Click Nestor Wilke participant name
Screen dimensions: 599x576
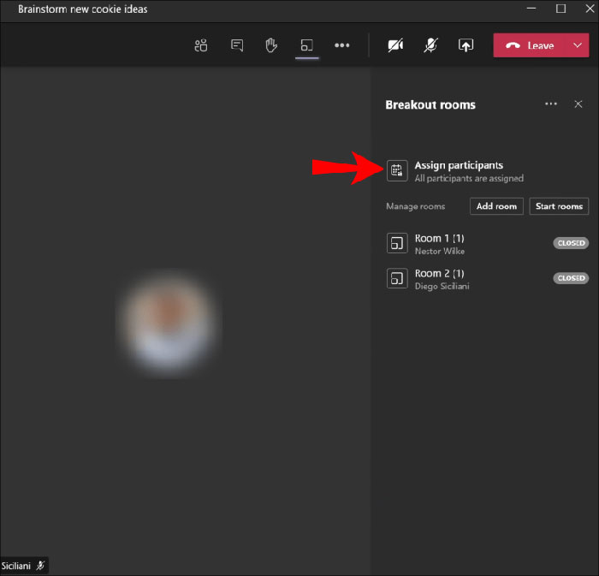(x=440, y=252)
